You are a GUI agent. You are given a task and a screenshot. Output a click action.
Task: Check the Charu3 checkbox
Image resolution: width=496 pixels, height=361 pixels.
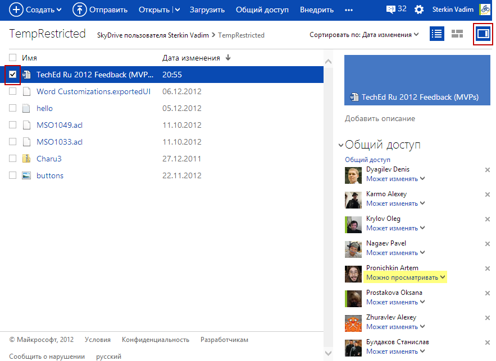tap(13, 159)
